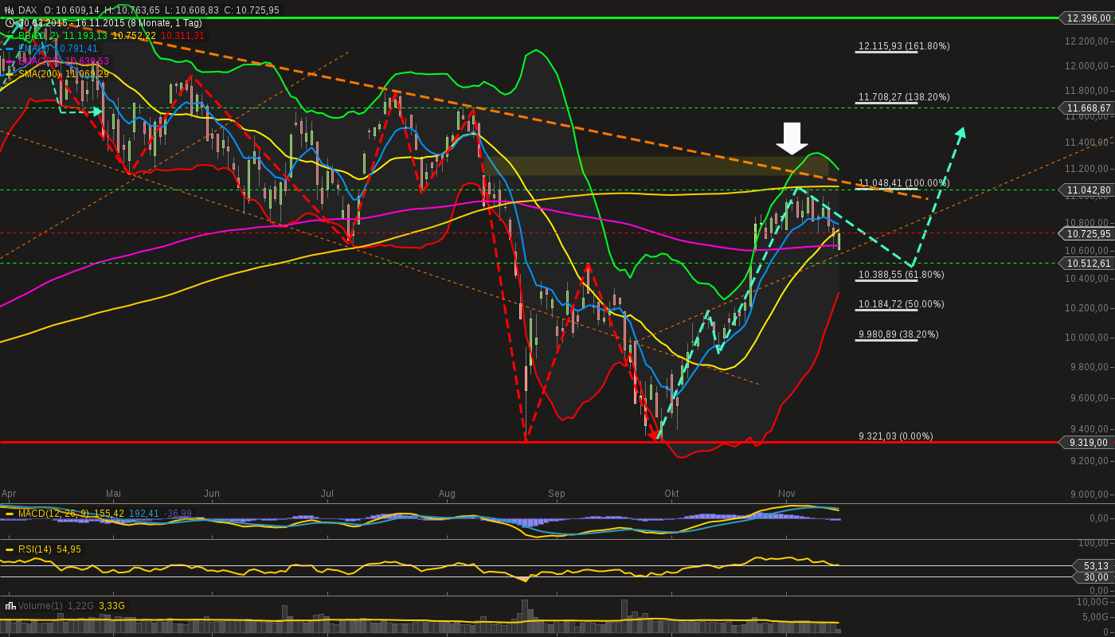Viewport: 1115px width, 637px height.
Task: Click the Fibonacci label 10.184,72 (50.00%)
Action: point(902,304)
